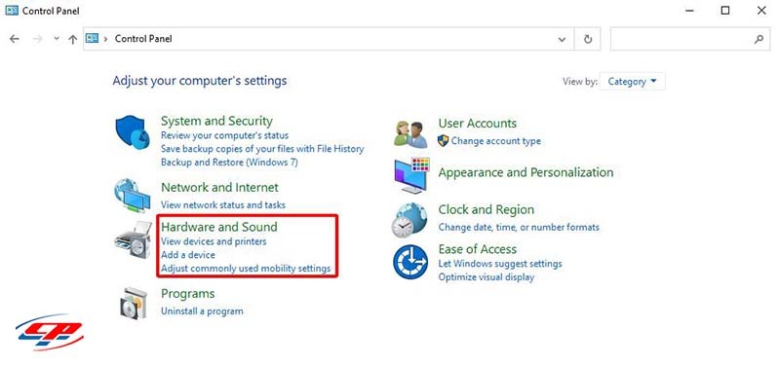Open the System and Security shield icon

133,133
